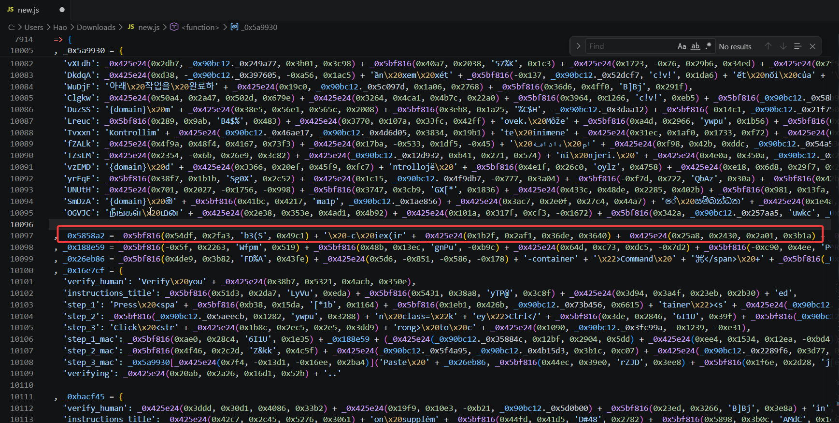
Task: Click the variable symbol icon before _0x5a9930
Action: (x=235, y=27)
